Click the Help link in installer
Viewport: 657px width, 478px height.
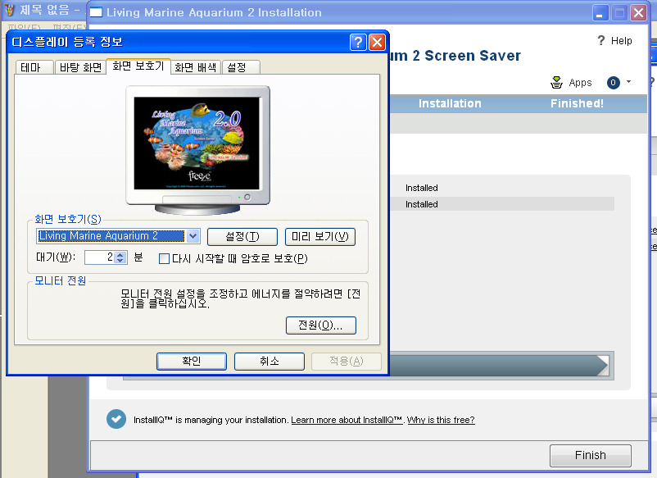pos(622,41)
